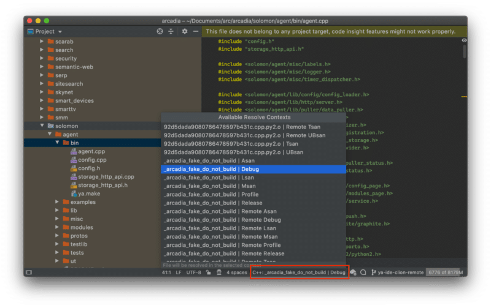Click the eye inspection icon in editor corner
This screenshot has width=491, height=308.
click(463, 40)
